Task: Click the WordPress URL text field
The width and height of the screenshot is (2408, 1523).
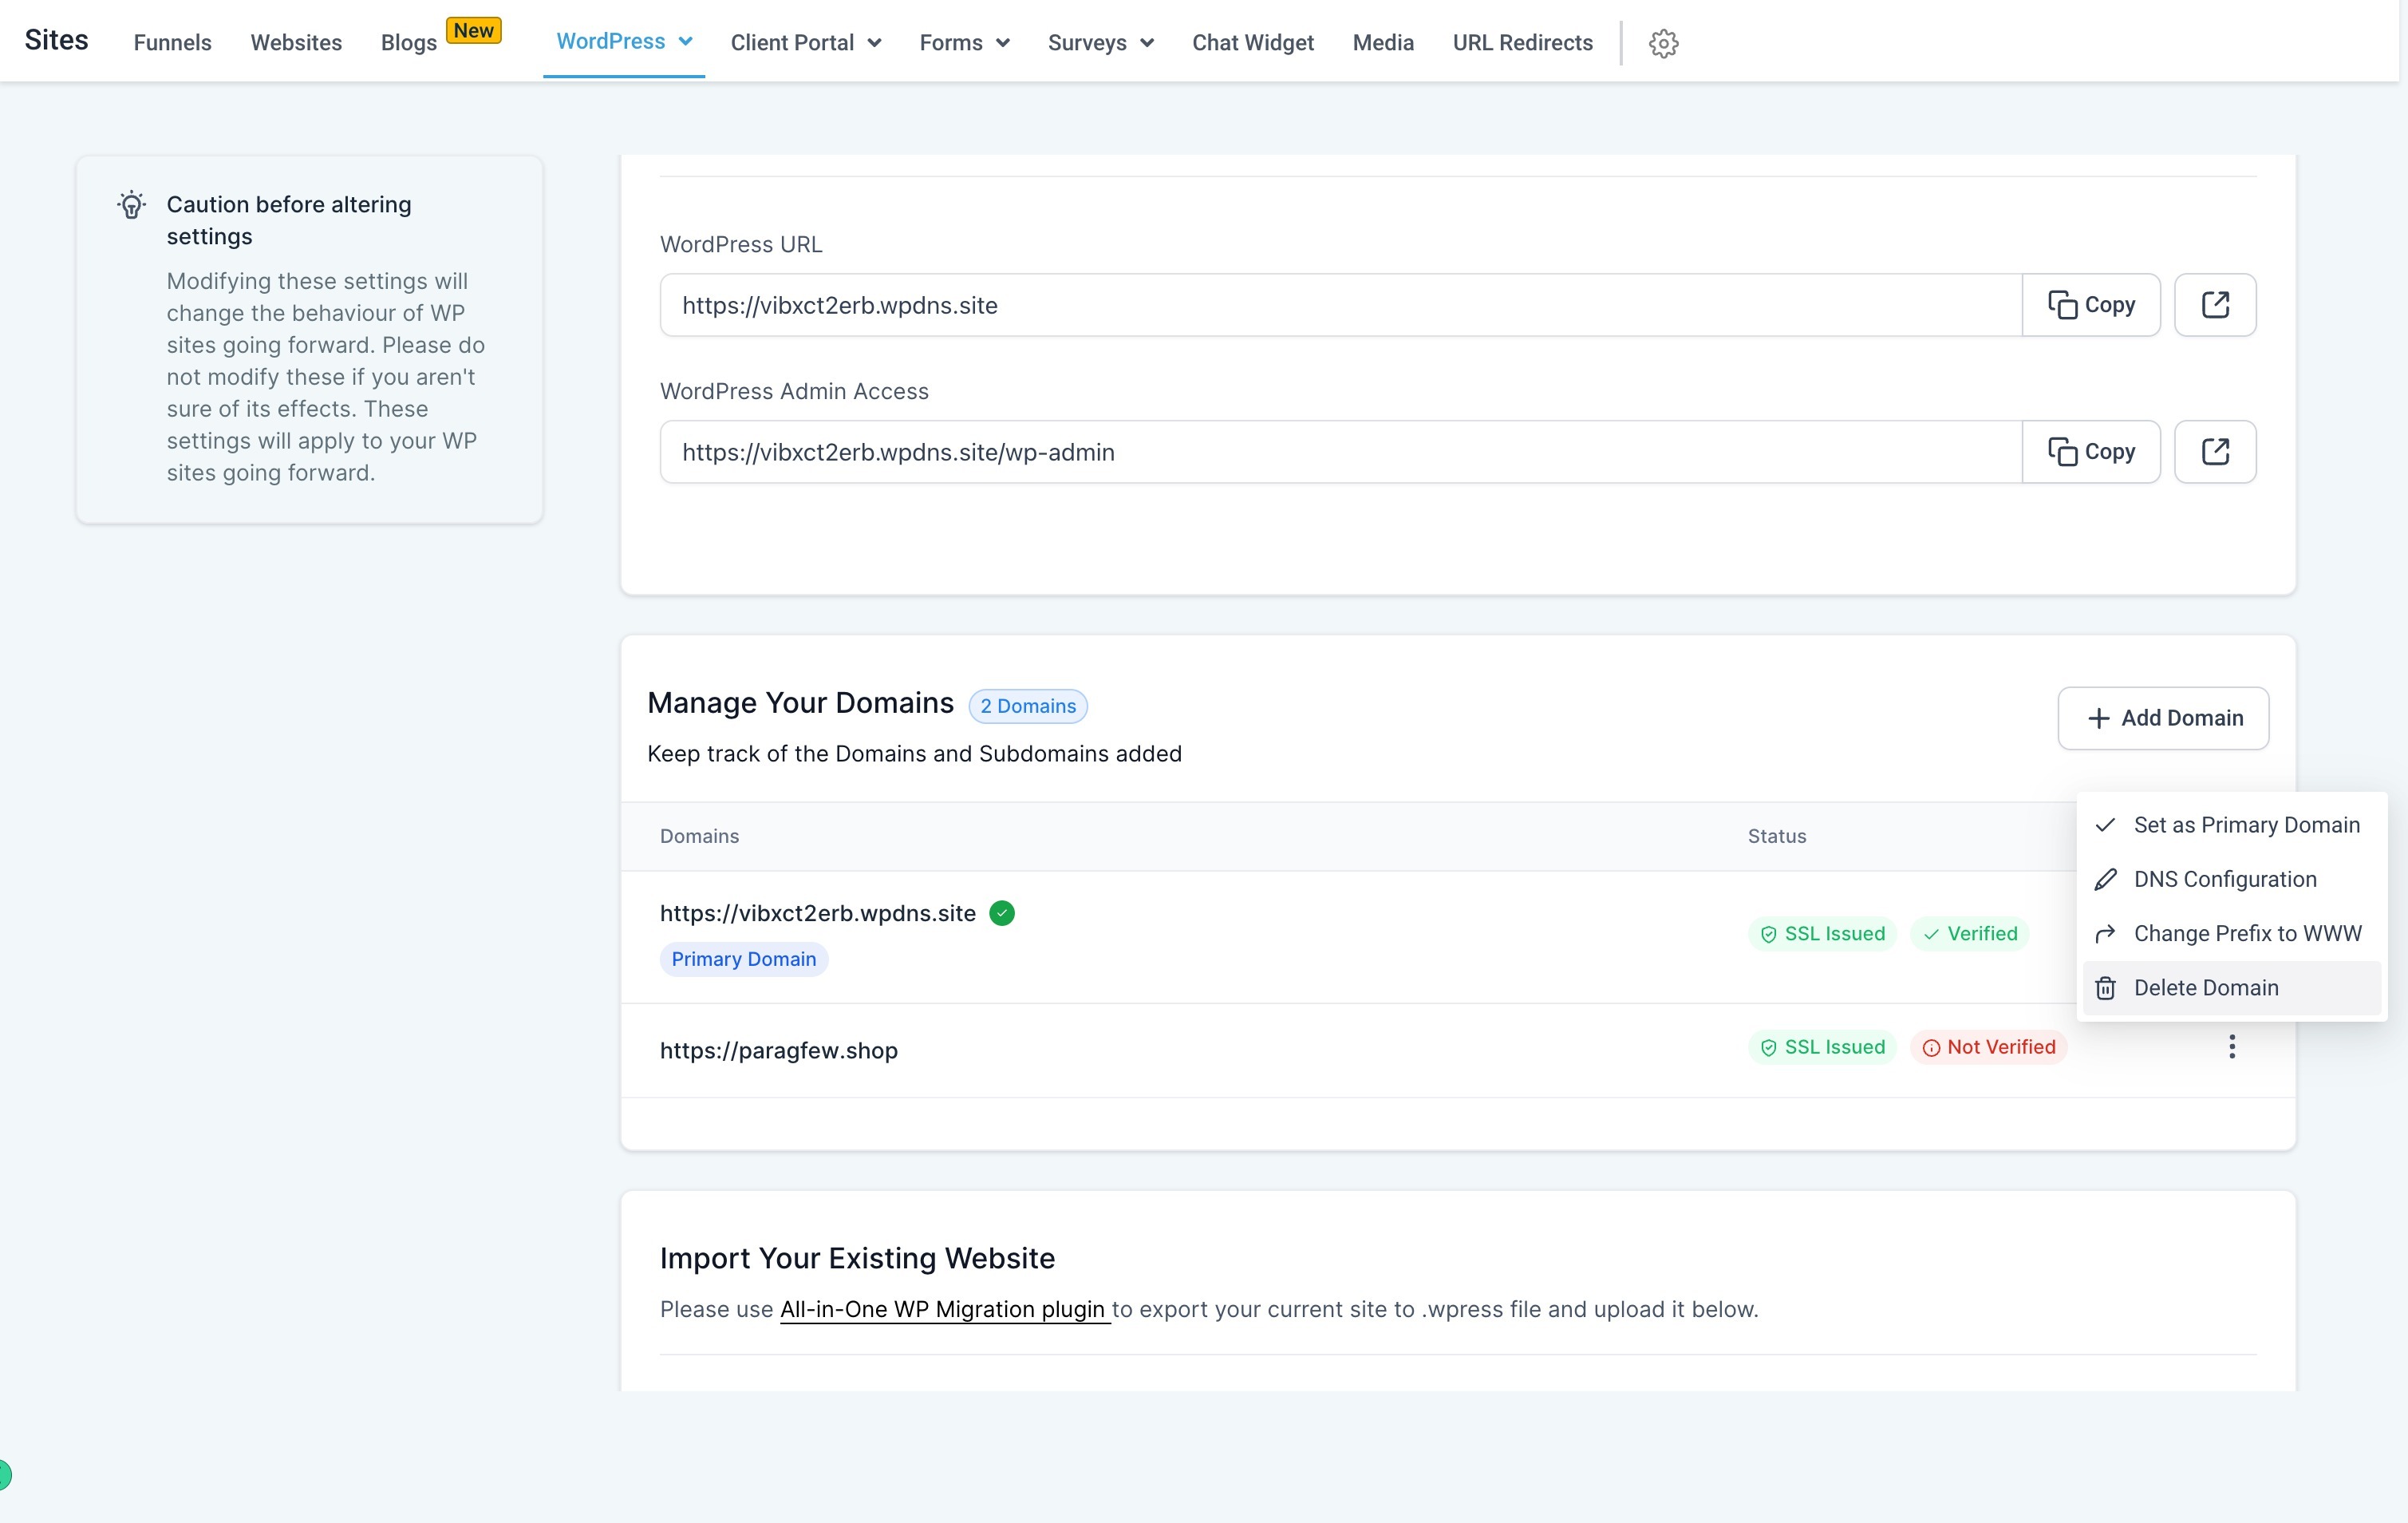Action: pos(1340,305)
